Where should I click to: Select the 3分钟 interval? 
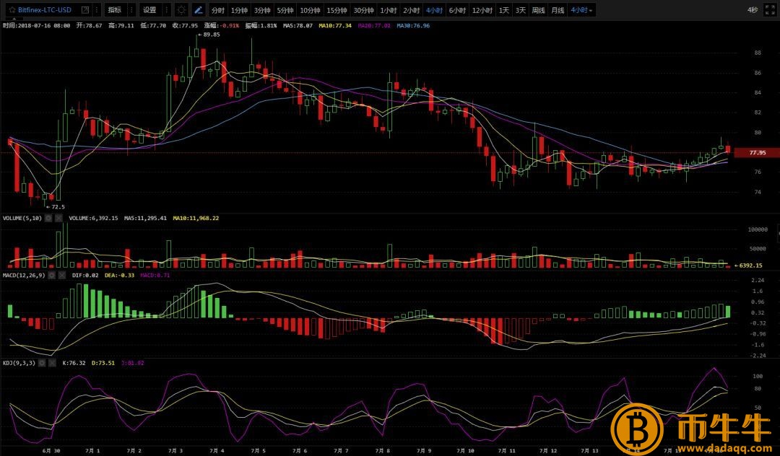point(262,10)
